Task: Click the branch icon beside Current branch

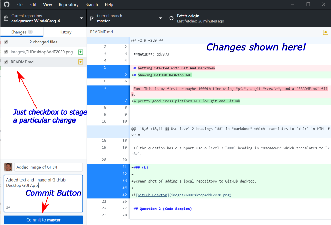Action: pyautogui.click(x=91, y=18)
